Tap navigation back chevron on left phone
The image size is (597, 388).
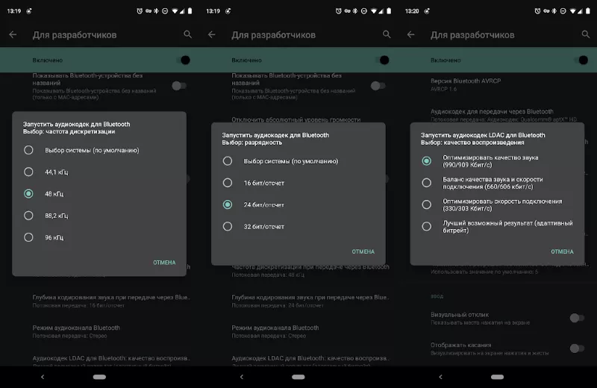(x=43, y=377)
